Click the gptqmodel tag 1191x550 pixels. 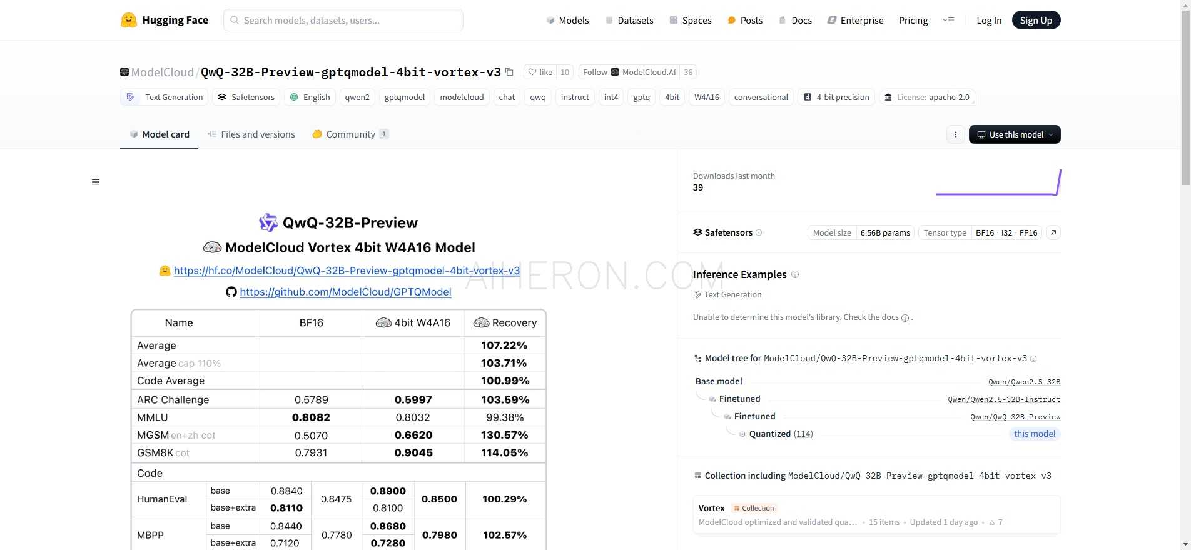click(405, 97)
